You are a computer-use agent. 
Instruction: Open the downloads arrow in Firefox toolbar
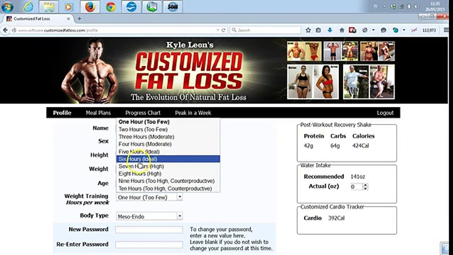point(330,30)
